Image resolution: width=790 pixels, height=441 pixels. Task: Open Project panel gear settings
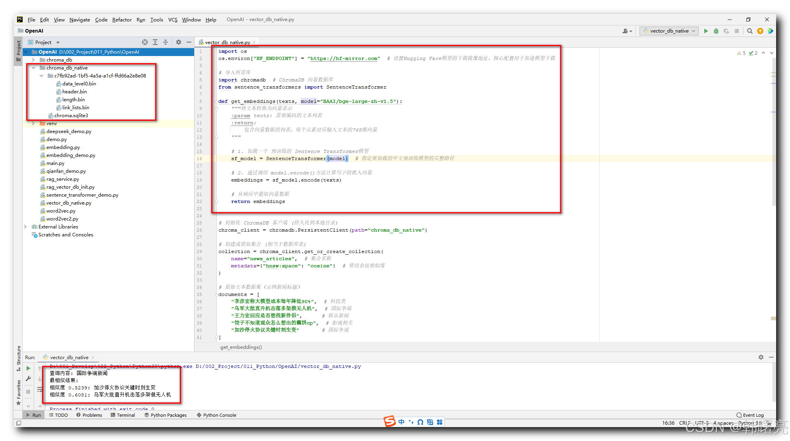pyautogui.click(x=179, y=42)
